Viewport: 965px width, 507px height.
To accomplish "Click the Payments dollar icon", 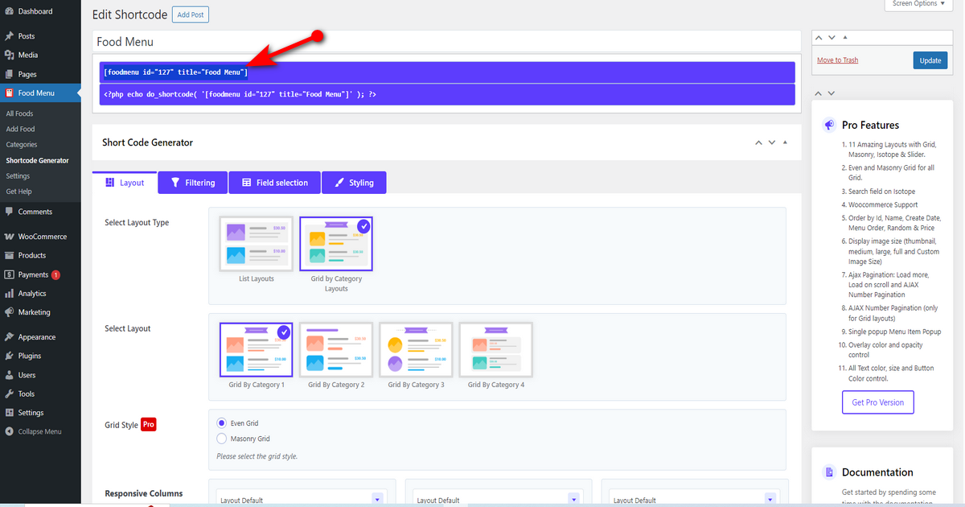I will 9,274.
